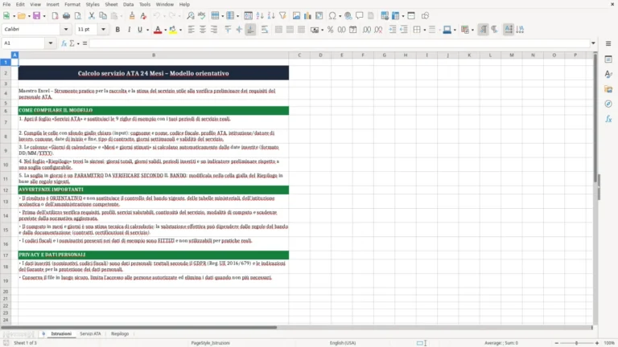Open the font name dropdown

[66, 29]
